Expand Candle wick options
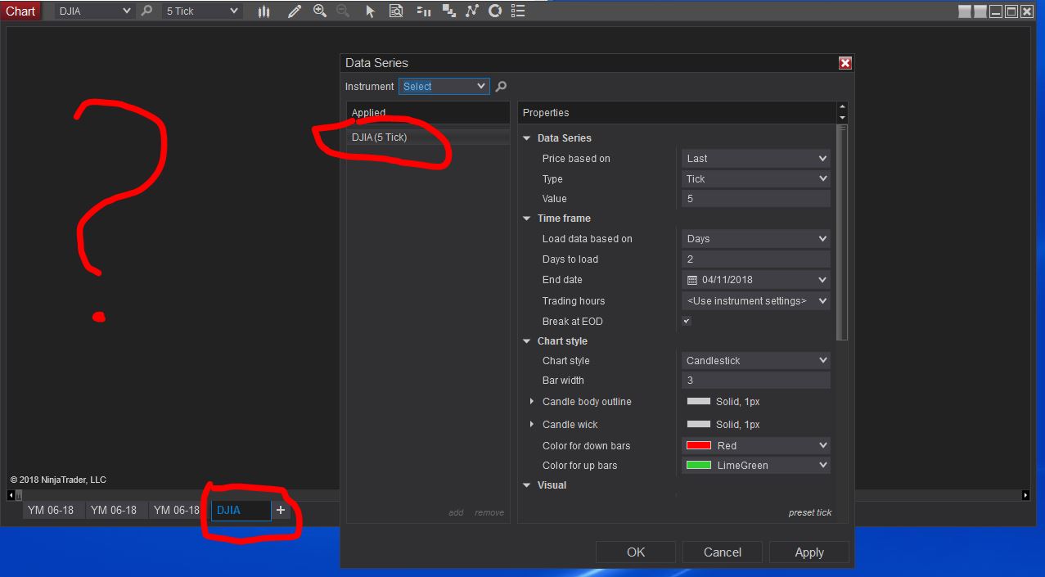This screenshot has height=577, width=1045. [532, 424]
